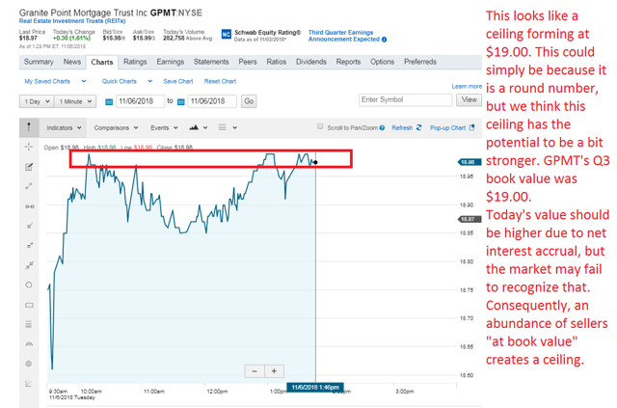
Task: Switch to the News tab
Action: point(72,62)
